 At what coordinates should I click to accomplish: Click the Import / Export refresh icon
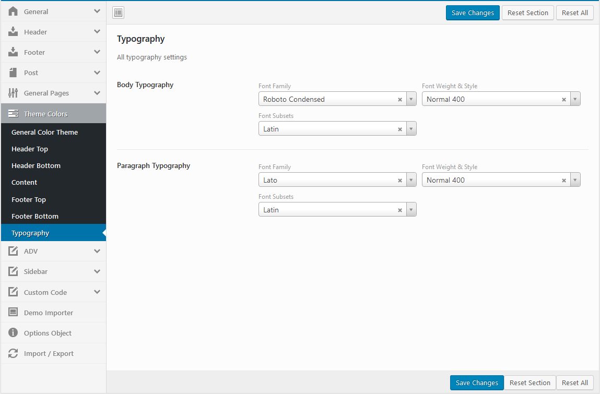tap(14, 353)
